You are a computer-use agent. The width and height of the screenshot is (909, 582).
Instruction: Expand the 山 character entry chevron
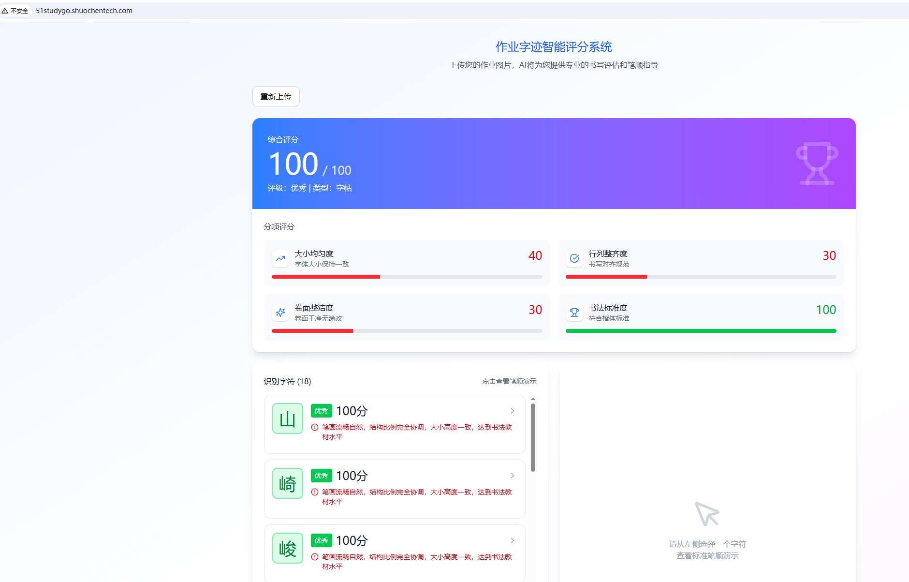point(512,411)
